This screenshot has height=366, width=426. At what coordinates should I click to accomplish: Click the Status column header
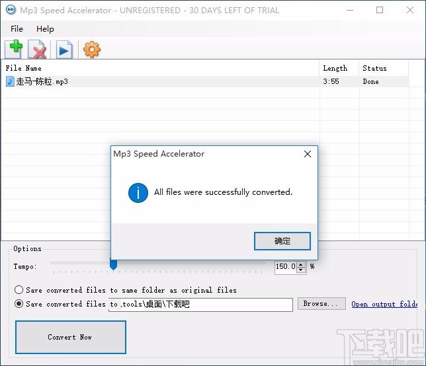(x=384, y=68)
